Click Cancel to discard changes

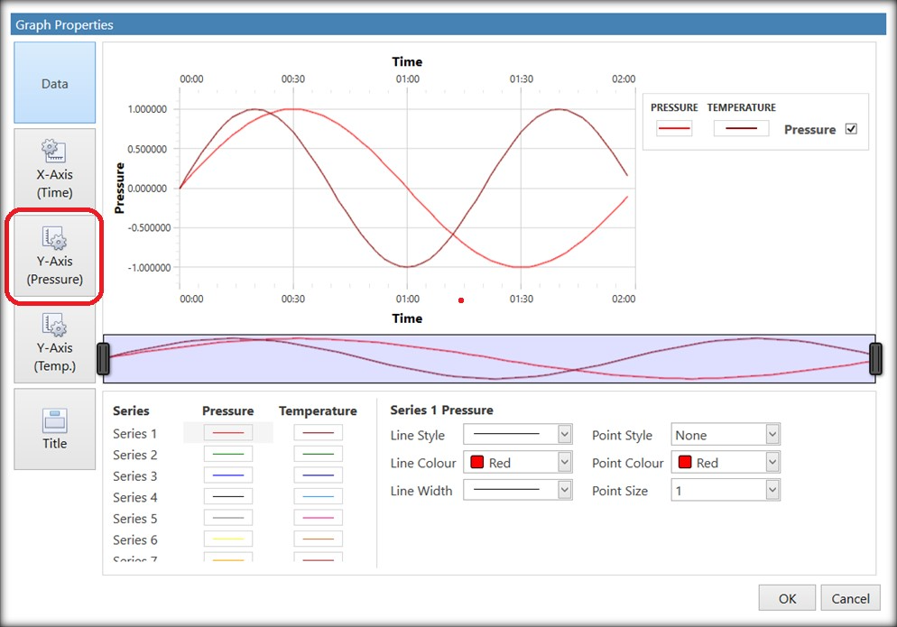coord(850,598)
